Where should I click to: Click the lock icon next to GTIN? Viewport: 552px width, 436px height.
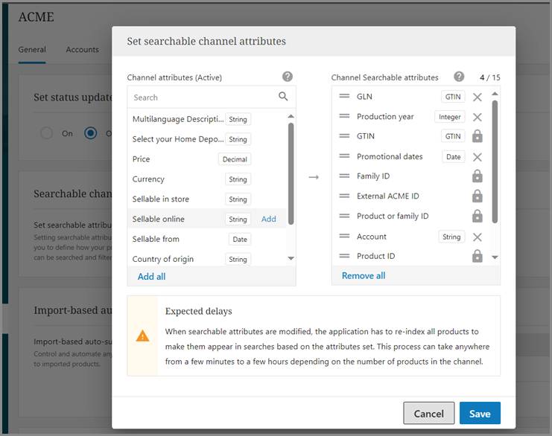(x=478, y=136)
